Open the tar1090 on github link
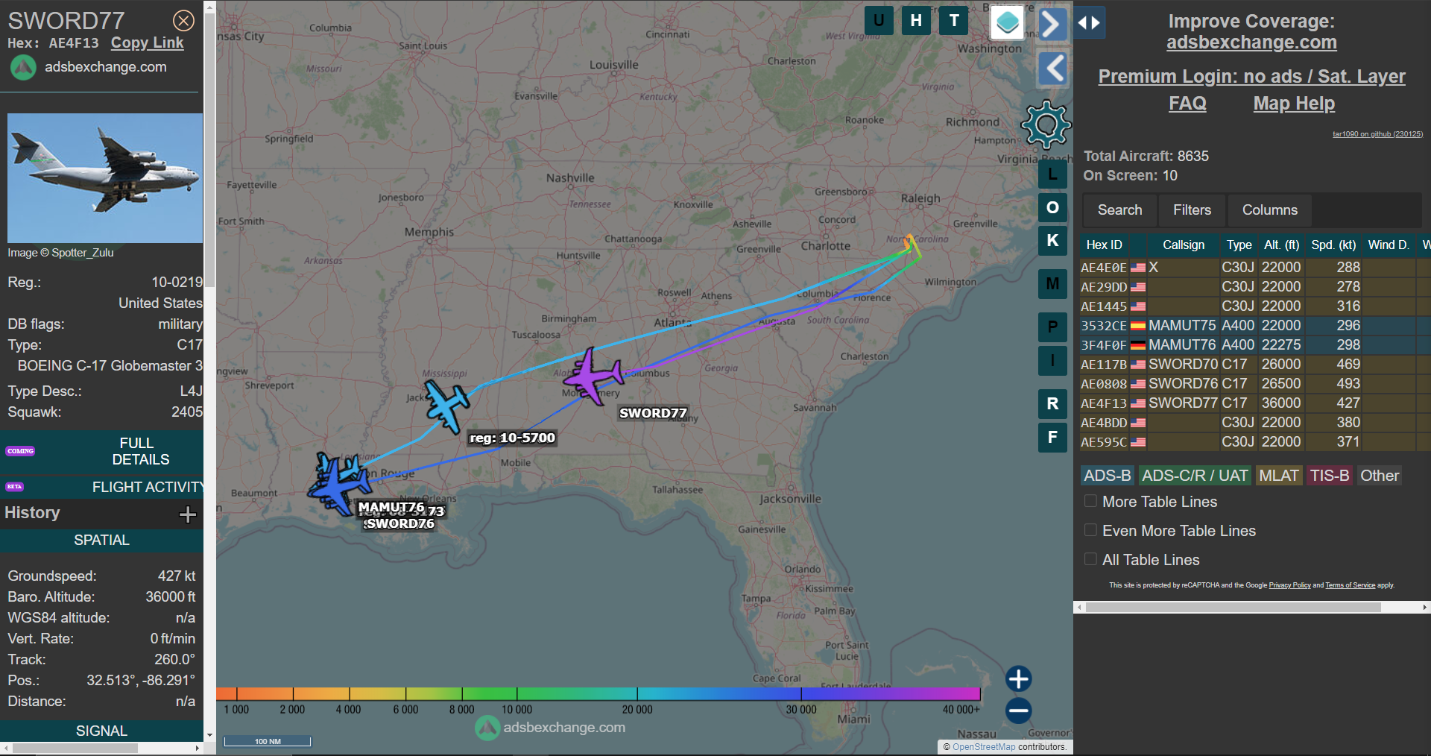Image resolution: width=1431 pixels, height=756 pixels. (1377, 134)
